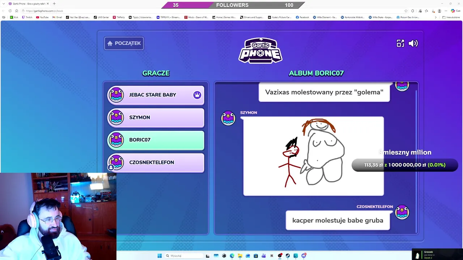Click the ALBUM BORIC07 heading
Image resolution: width=463 pixels, height=260 pixels.
click(x=316, y=73)
